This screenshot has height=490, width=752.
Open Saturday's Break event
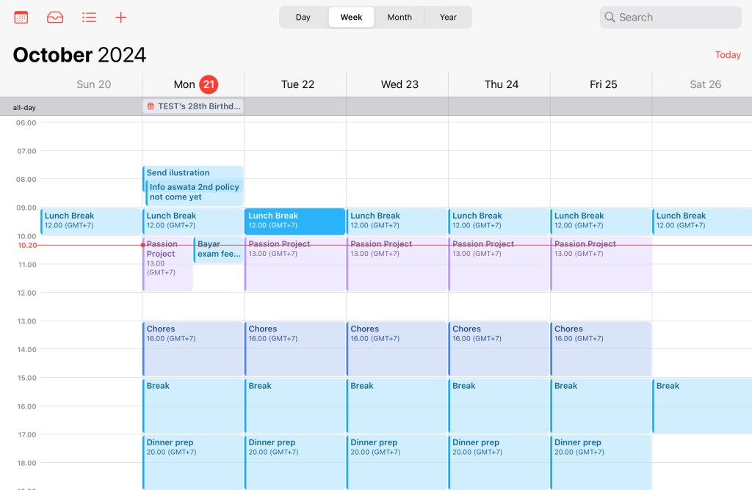pos(701,405)
